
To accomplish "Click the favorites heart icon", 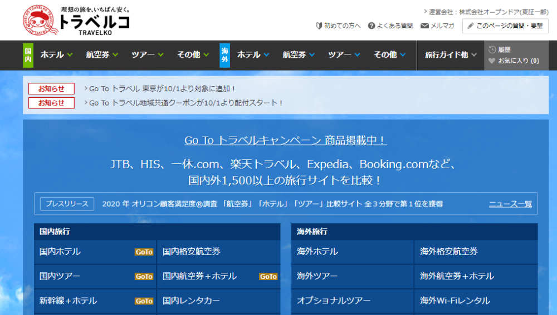I will click(x=492, y=61).
